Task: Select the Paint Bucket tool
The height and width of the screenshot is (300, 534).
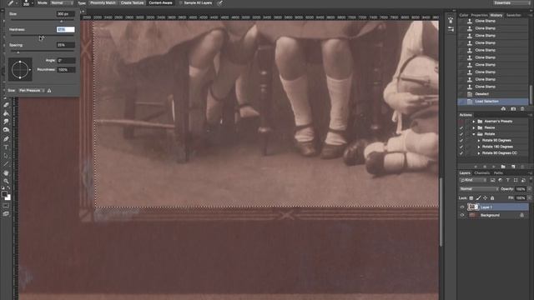Action: (6, 113)
